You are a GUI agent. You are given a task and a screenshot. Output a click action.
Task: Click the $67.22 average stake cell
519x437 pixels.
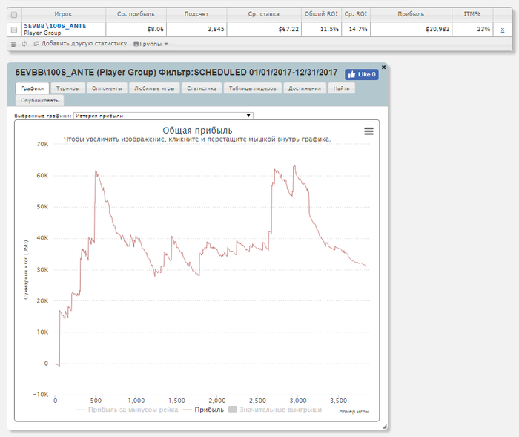264,29
